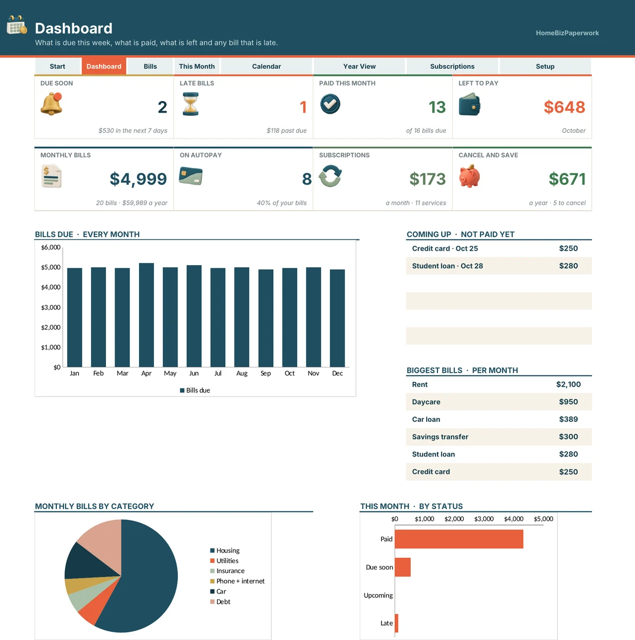Click the $173 Subscriptions value

[x=427, y=179]
